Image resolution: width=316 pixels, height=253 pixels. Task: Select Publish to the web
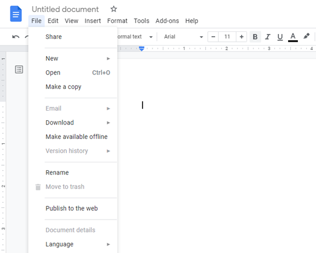pyautogui.click(x=73, y=209)
